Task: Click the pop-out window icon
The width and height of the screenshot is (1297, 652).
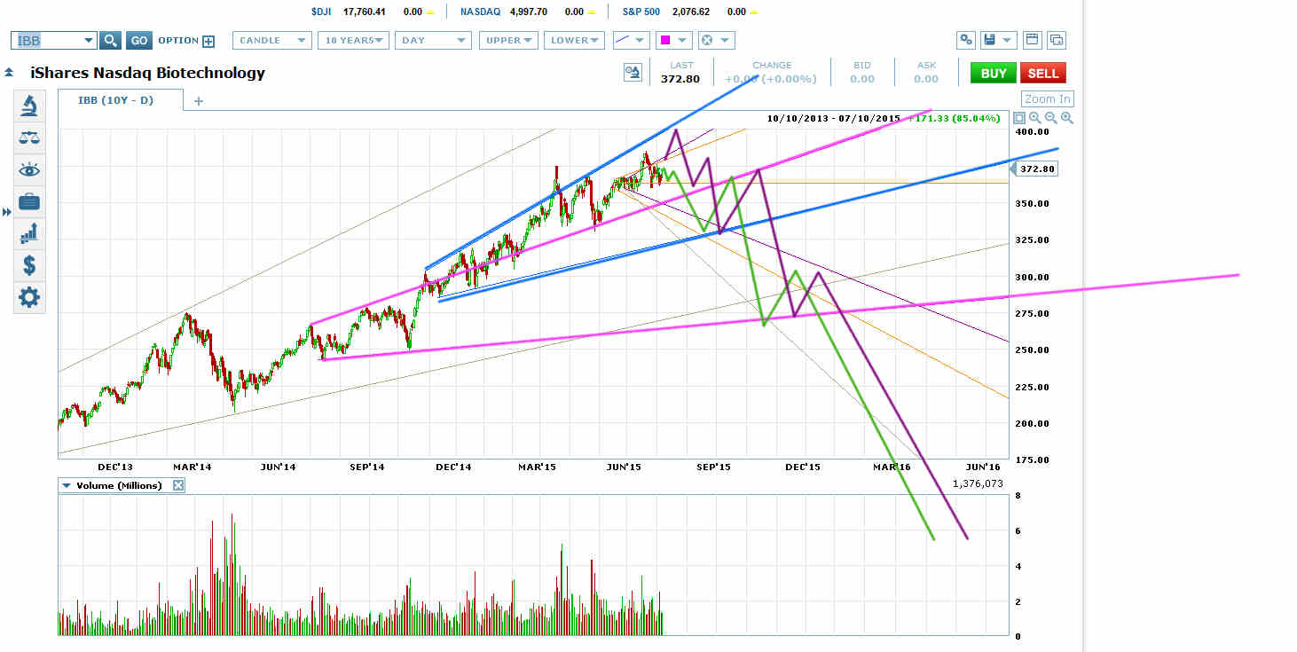Action: click(1057, 40)
